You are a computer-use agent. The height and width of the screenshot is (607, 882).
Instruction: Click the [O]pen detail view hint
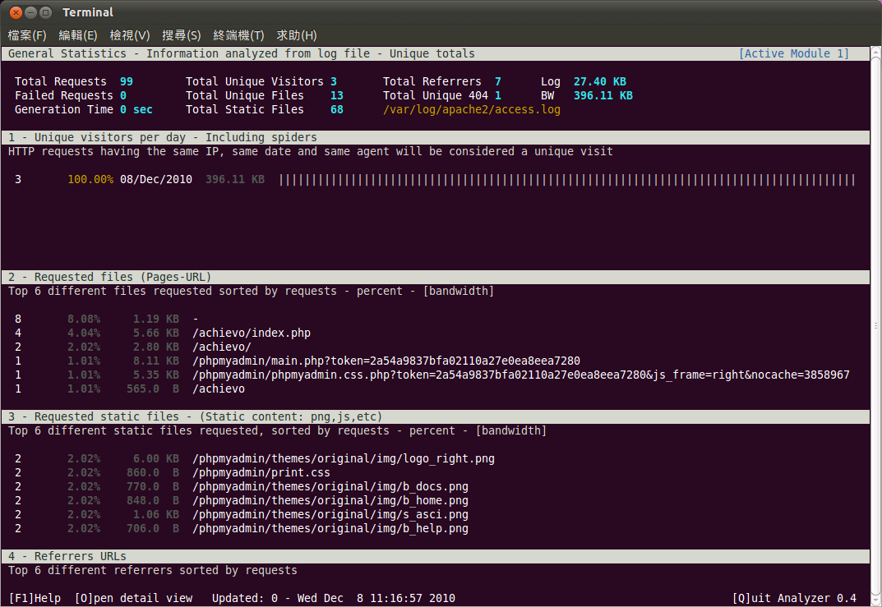(x=133, y=598)
